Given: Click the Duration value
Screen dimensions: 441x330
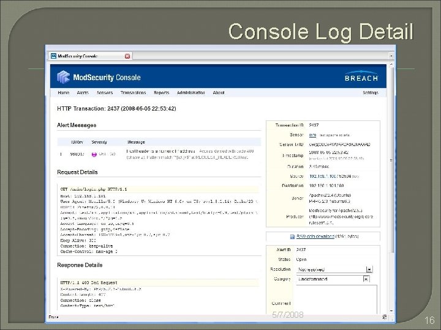Looking at the screenshot, I should (319, 167).
